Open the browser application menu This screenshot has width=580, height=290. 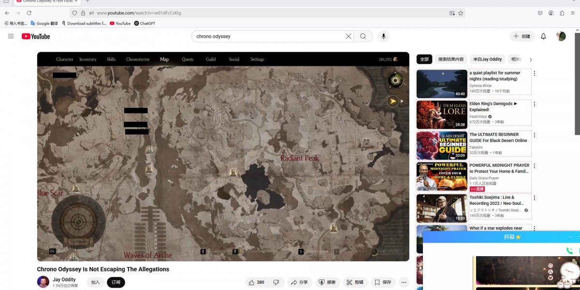click(x=573, y=13)
